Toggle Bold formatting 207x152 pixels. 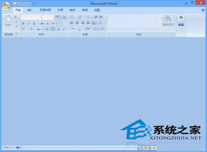click(23, 23)
